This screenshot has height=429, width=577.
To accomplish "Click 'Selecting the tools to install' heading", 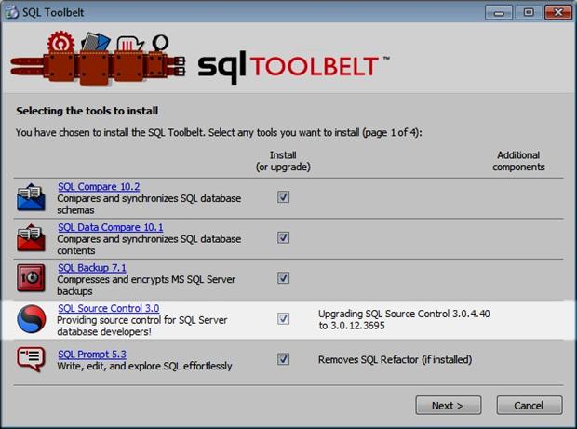I will (x=87, y=111).
